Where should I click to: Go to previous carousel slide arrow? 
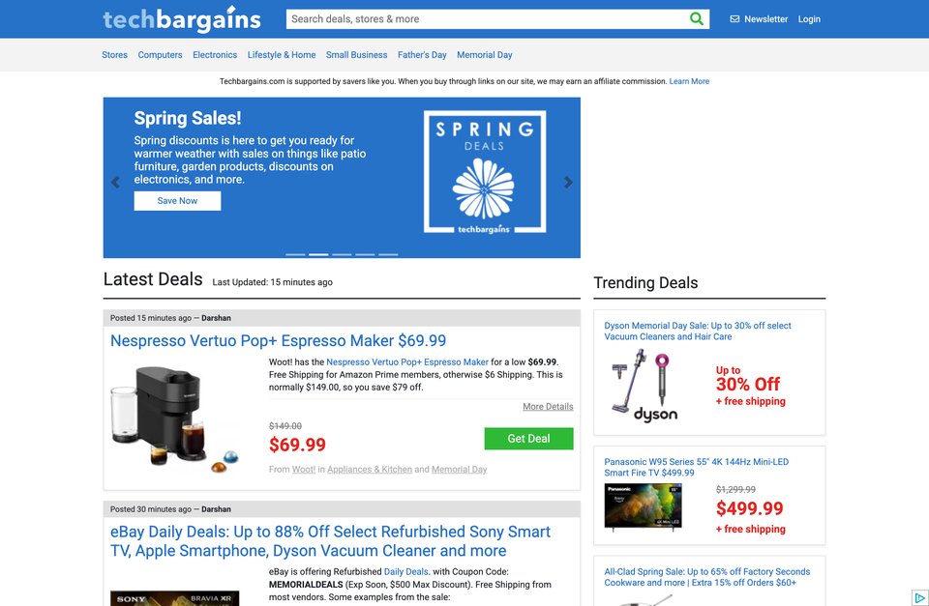[115, 183]
